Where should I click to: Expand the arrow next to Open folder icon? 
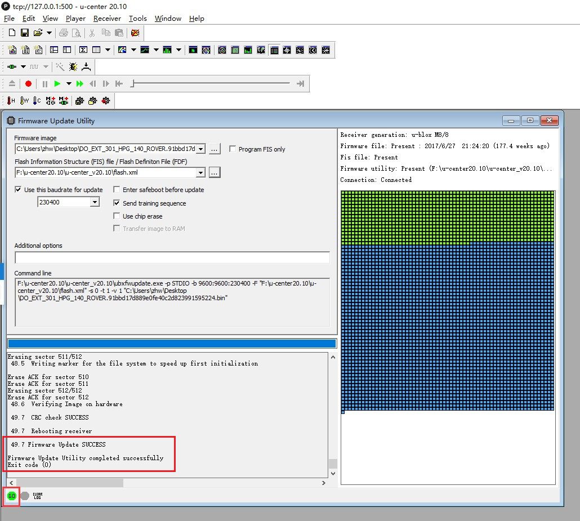49,33
